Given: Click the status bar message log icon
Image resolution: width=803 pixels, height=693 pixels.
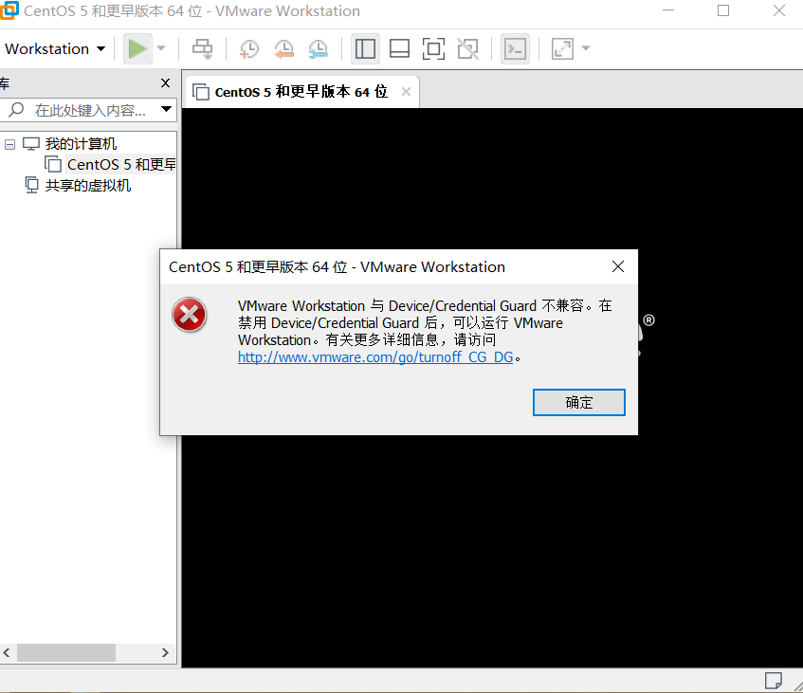Looking at the screenshot, I should (774, 681).
